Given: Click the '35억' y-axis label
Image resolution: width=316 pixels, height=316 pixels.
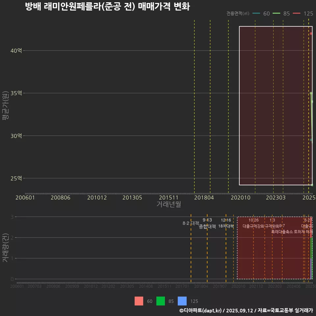Looking at the screenshot, I should (16, 93).
